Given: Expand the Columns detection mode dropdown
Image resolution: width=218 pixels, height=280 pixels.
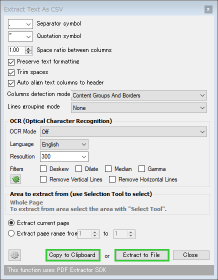Looking at the screenshot, I should coord(139,95).
